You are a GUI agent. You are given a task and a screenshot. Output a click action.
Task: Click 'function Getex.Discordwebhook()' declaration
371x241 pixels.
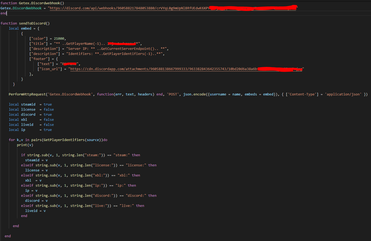point(32,3)
